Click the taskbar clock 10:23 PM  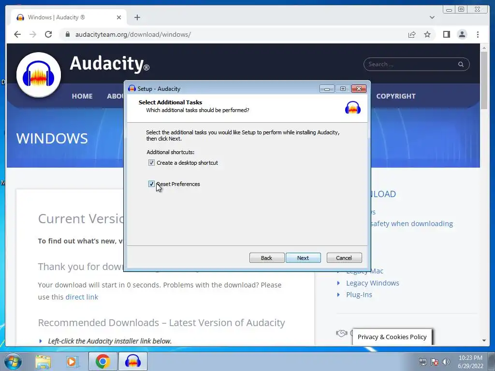[x=470, y=358]
